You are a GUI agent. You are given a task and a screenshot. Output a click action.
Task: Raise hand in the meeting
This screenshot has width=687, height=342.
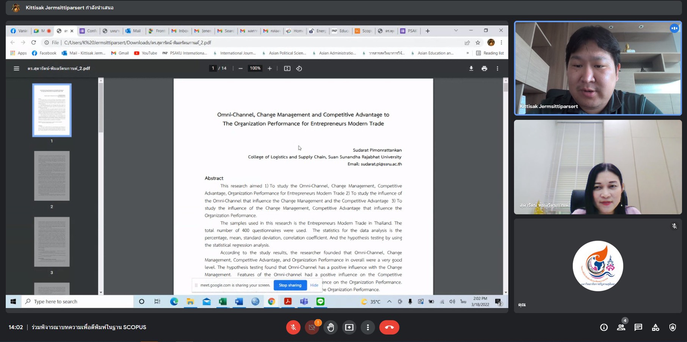point(331,327)
